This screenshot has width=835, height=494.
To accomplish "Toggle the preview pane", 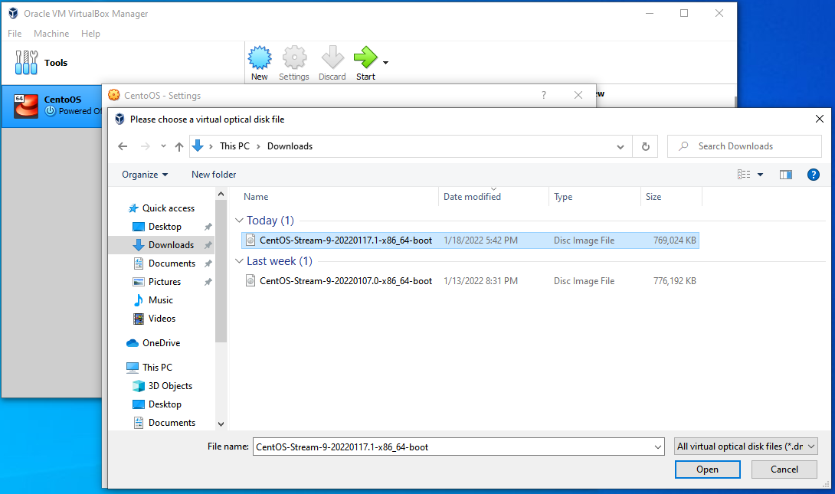I will tap(785, 175).
